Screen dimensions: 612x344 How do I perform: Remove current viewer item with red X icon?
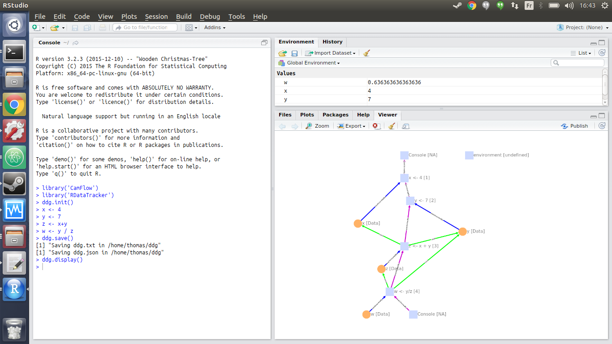click(x=376, y=126)
